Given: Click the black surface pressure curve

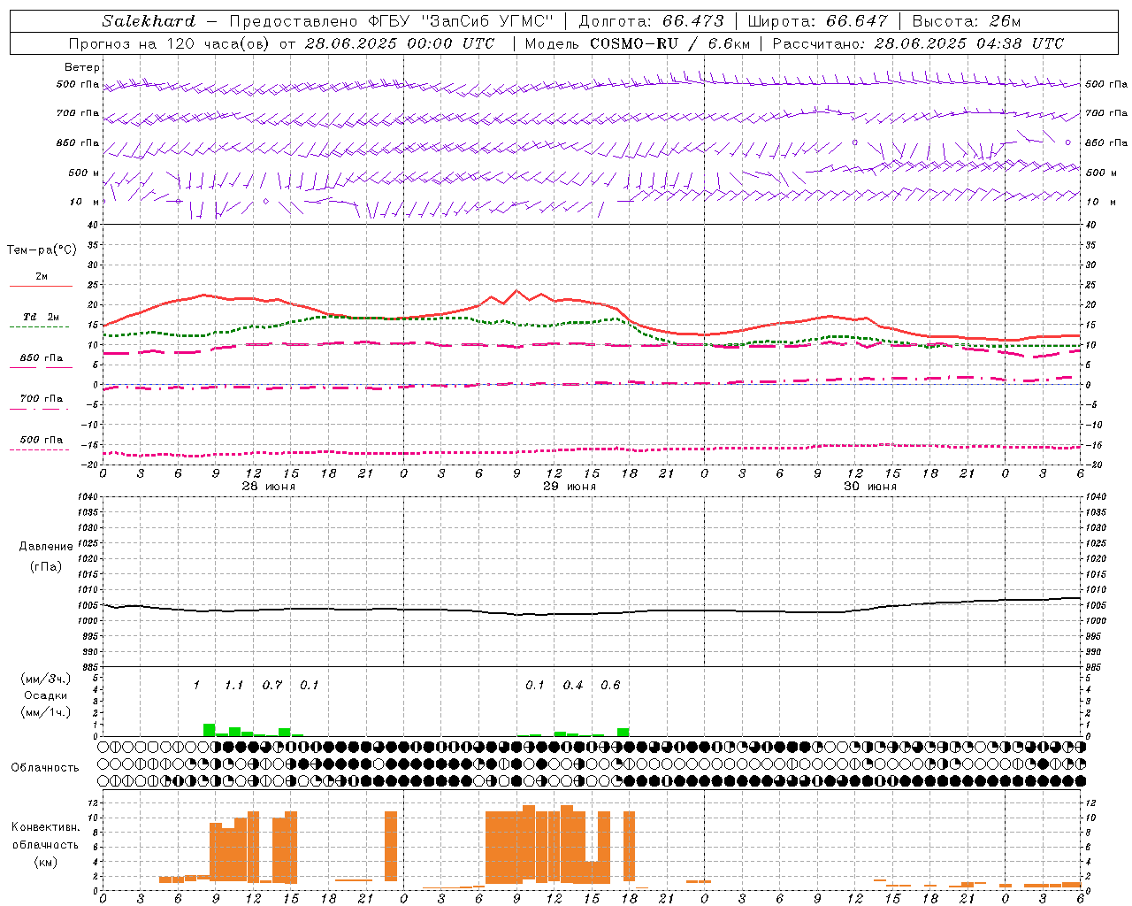Looking at the screenshot, I should [593, 613].
